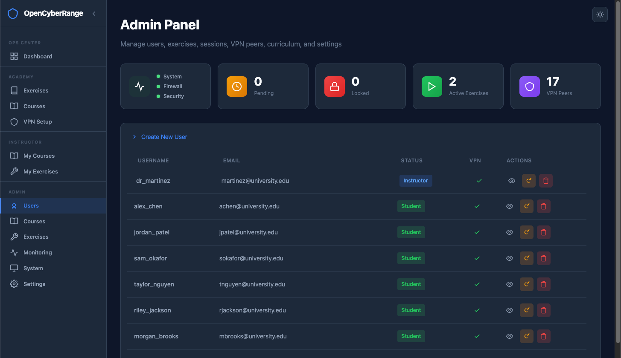Click the Student badge for taylor_nguyen
This screenshot has width=621, height=358.
pos(411,284)
